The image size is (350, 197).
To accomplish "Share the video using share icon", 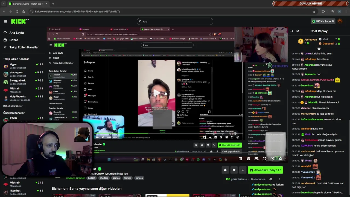I will (x=270, y=179).
